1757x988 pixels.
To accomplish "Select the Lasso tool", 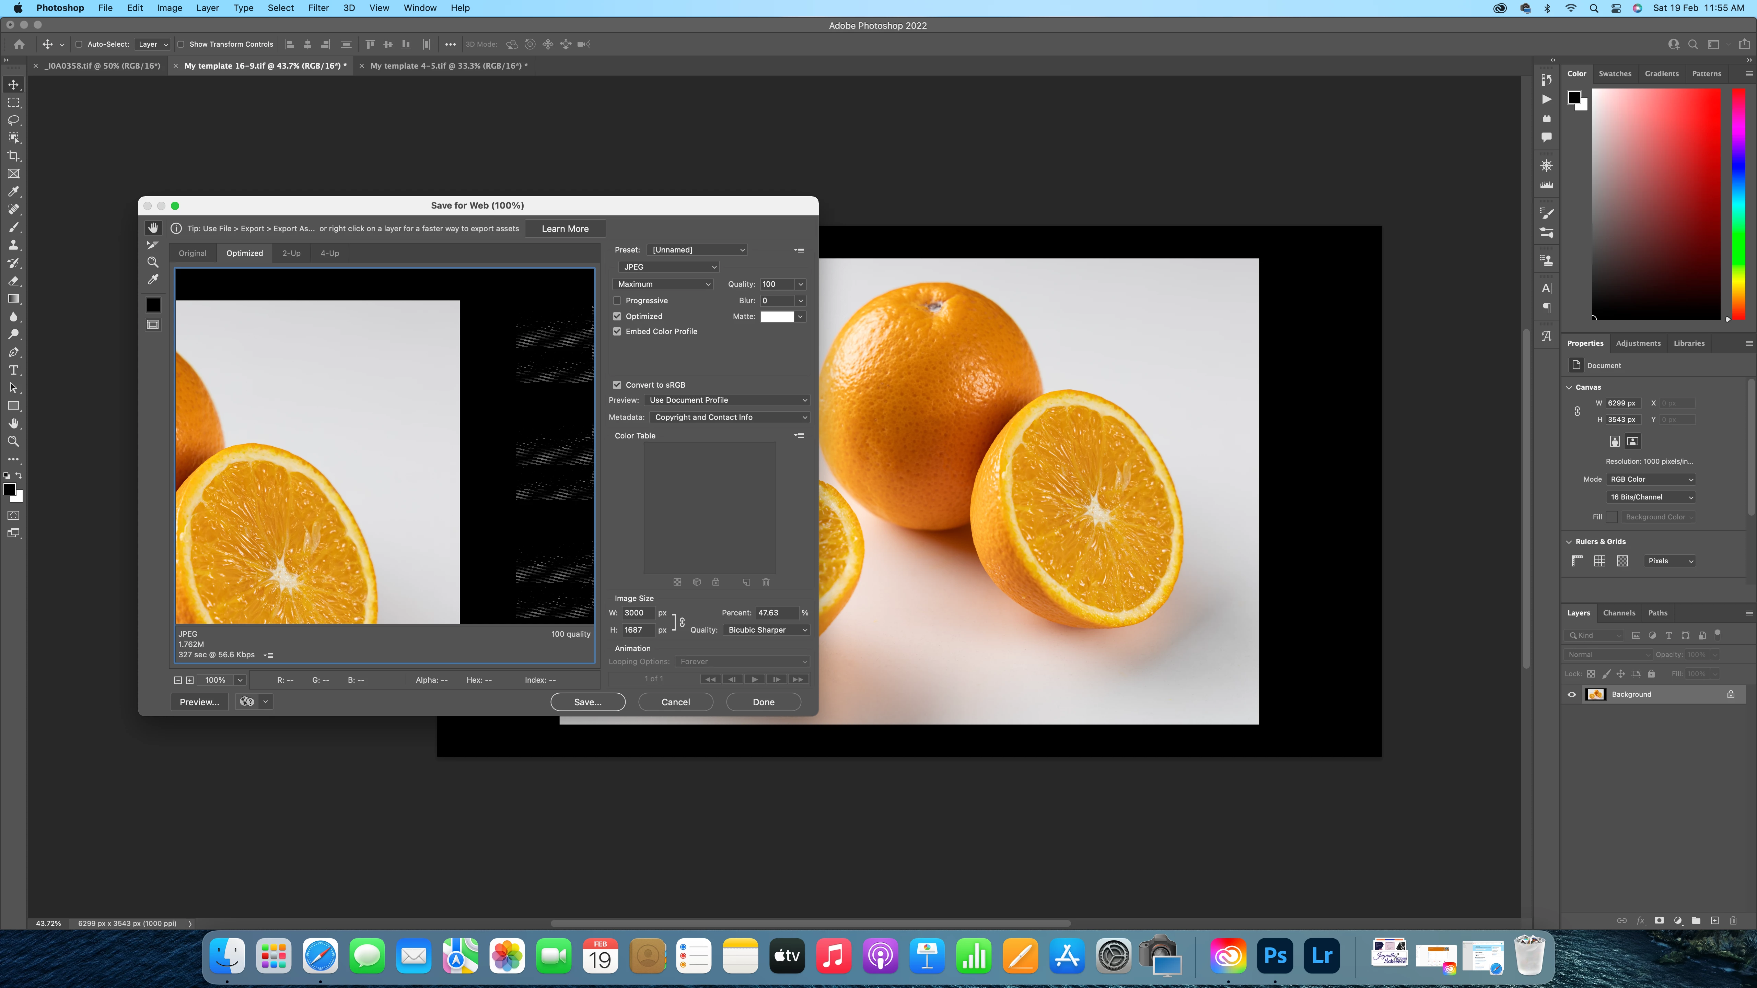I will pyautogui.click(x=14, y=121).
